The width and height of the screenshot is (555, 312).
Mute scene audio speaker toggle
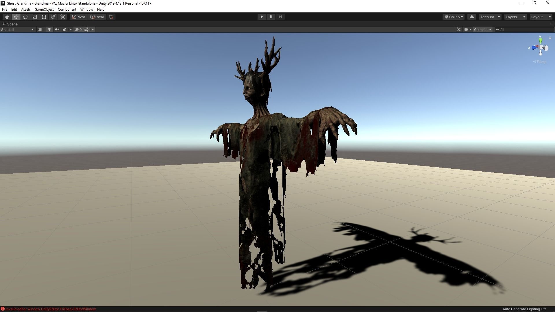(57, 29)
